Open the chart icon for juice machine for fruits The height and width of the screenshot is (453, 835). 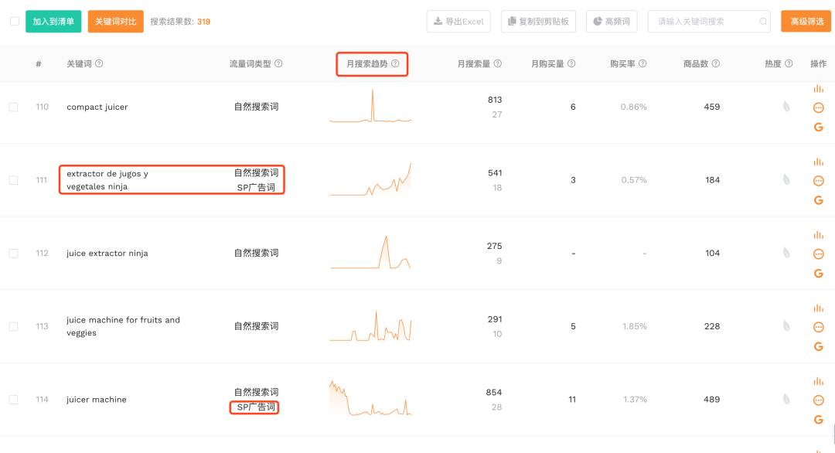[817, 308]
